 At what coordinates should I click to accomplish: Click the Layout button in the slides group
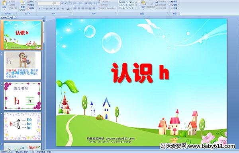tap(31, 2)
